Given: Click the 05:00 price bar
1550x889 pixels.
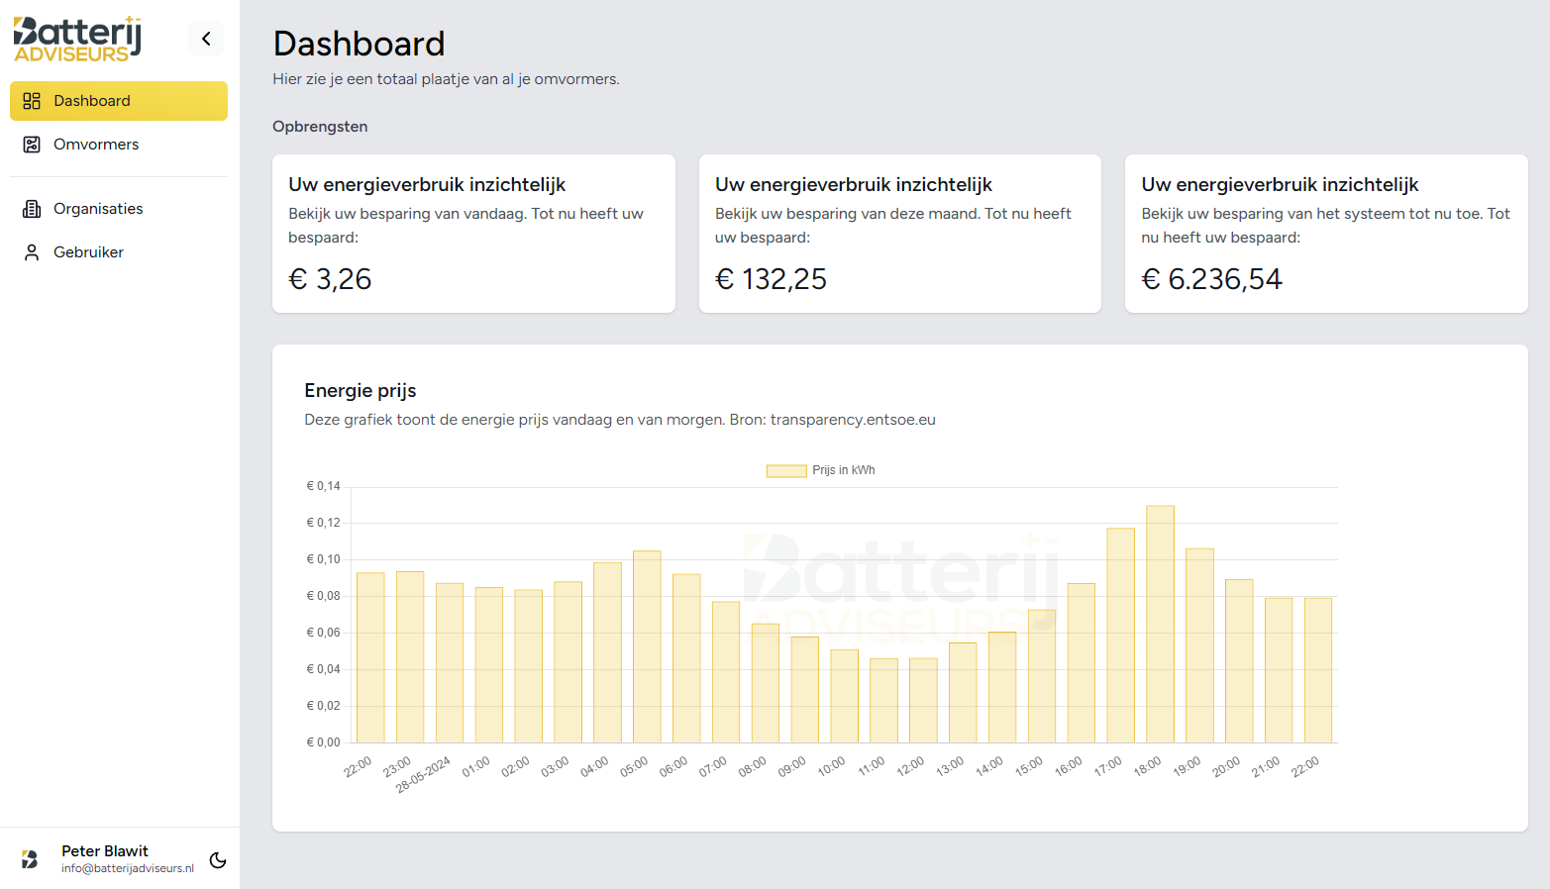Looking at the screenshot, I should point(647,646).
